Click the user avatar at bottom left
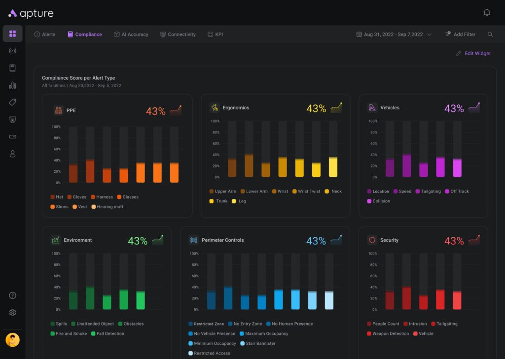 tap(13, 340)
